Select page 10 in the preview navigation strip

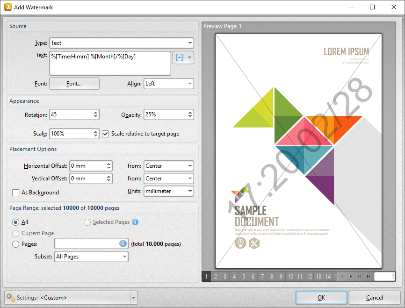click(290, 276)
